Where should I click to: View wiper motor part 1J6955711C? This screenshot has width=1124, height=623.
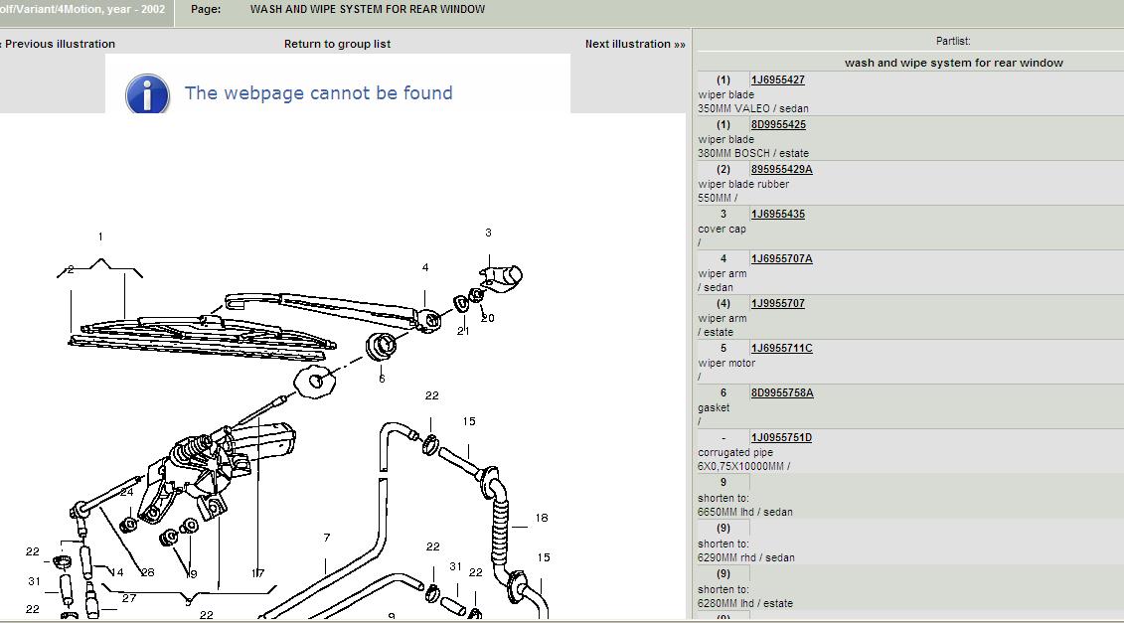[x=781, y=348]
